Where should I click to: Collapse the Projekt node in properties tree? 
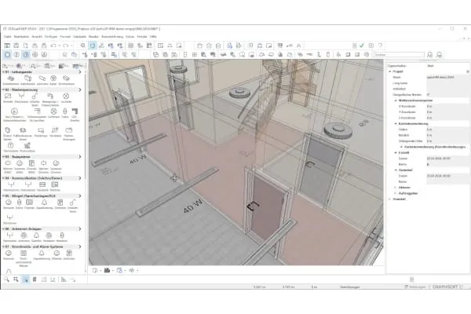point(390,71)
